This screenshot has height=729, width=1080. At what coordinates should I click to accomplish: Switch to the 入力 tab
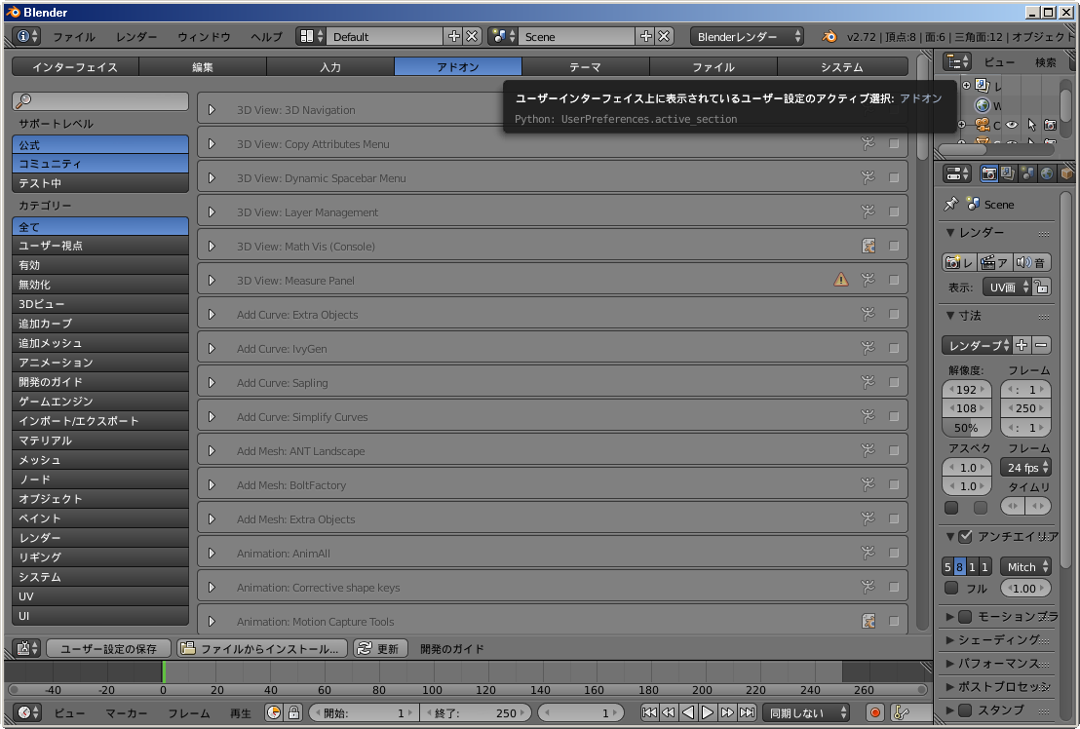(x=330, y=67)
